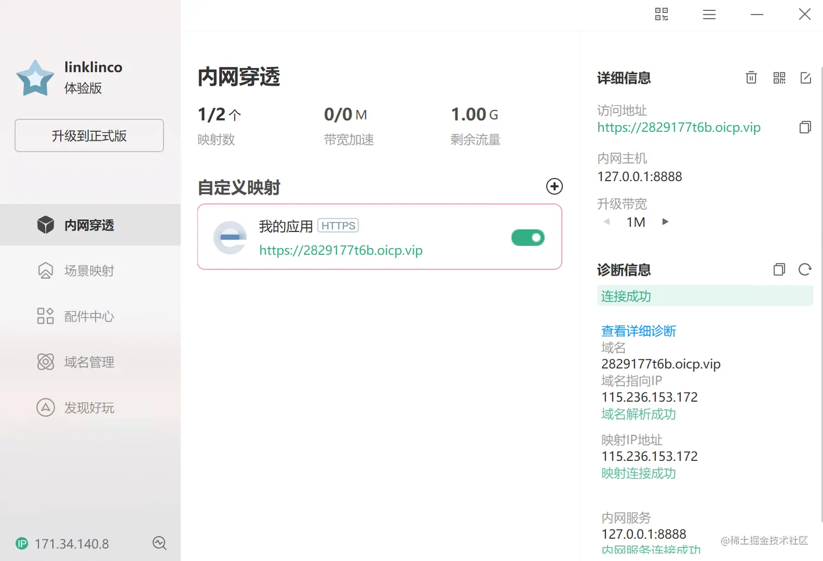
Task: Open the QR code icon in title bar
Action: point(661,14)
